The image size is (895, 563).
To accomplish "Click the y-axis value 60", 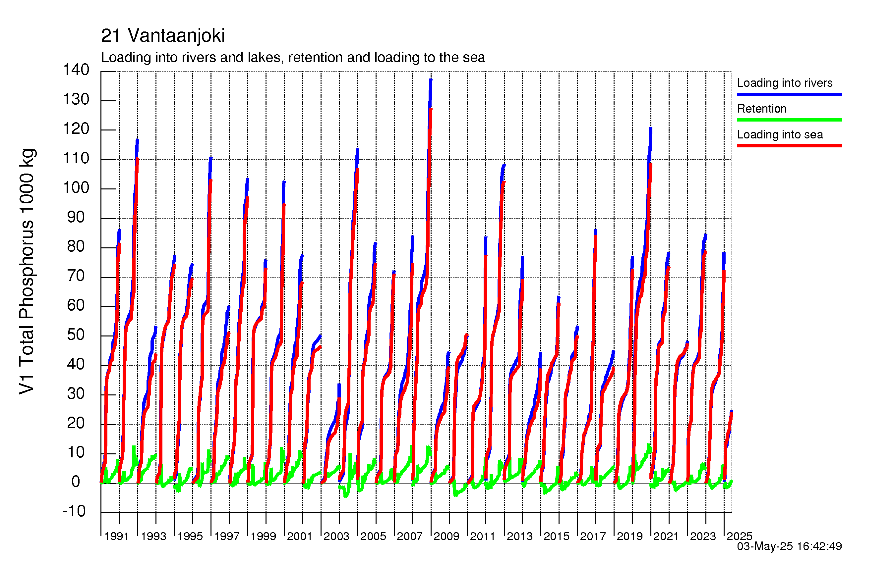I will tap(76, 305).
